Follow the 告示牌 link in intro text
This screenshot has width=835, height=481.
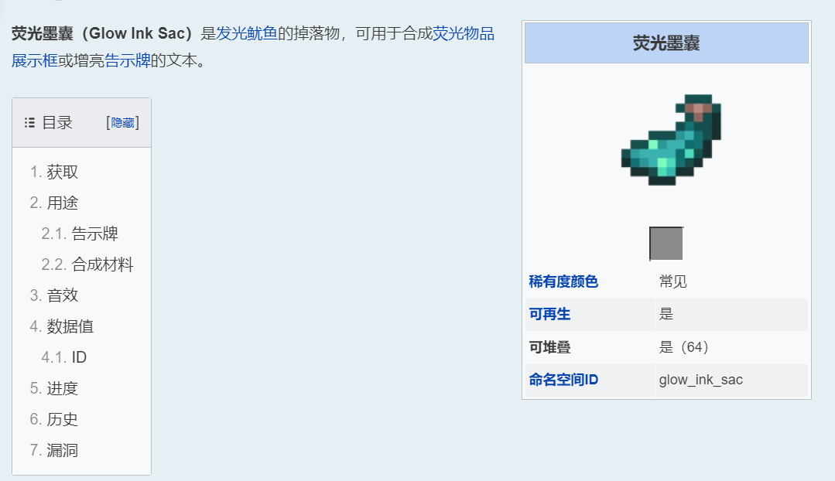click(127, 60)
